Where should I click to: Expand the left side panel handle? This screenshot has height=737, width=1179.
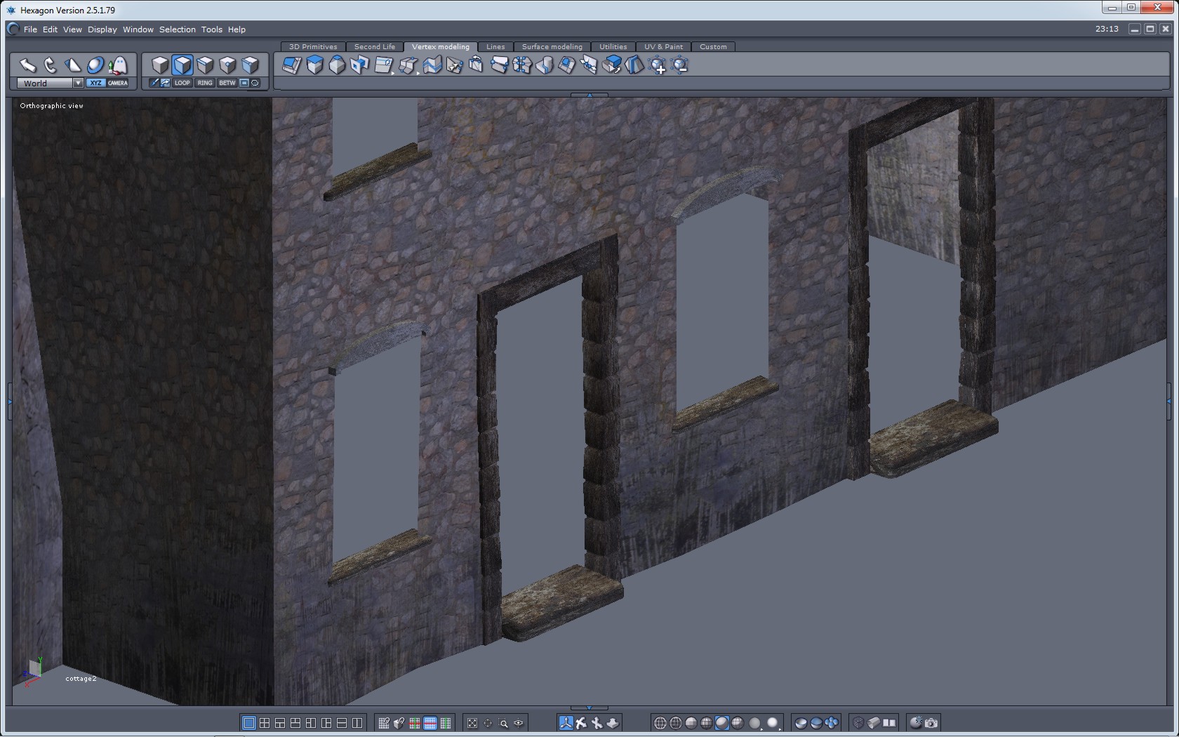point(9,401)
